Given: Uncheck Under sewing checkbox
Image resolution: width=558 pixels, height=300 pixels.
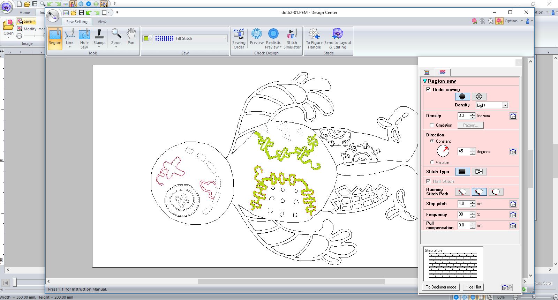Looking at the screenshot, I should point(428,89).
